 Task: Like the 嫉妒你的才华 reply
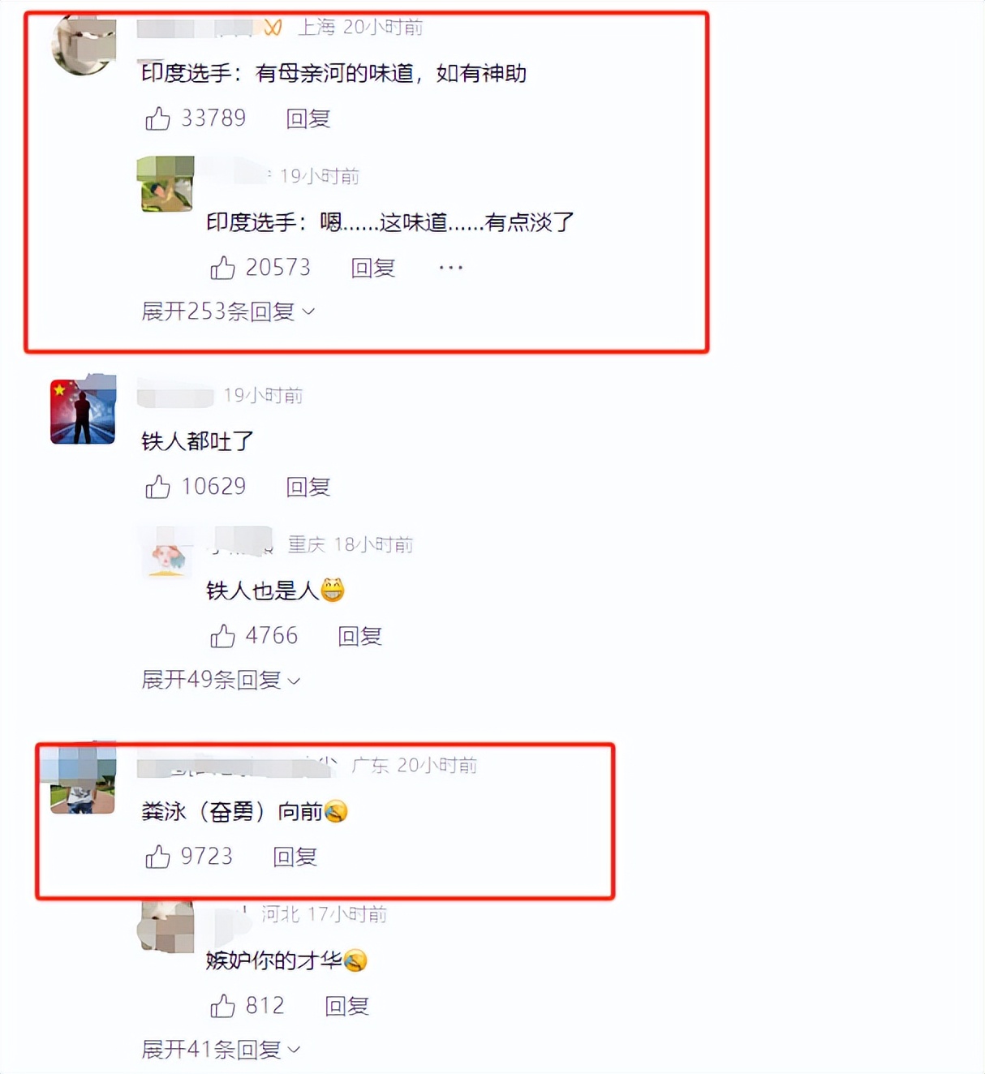click(x=222, y=1006)
